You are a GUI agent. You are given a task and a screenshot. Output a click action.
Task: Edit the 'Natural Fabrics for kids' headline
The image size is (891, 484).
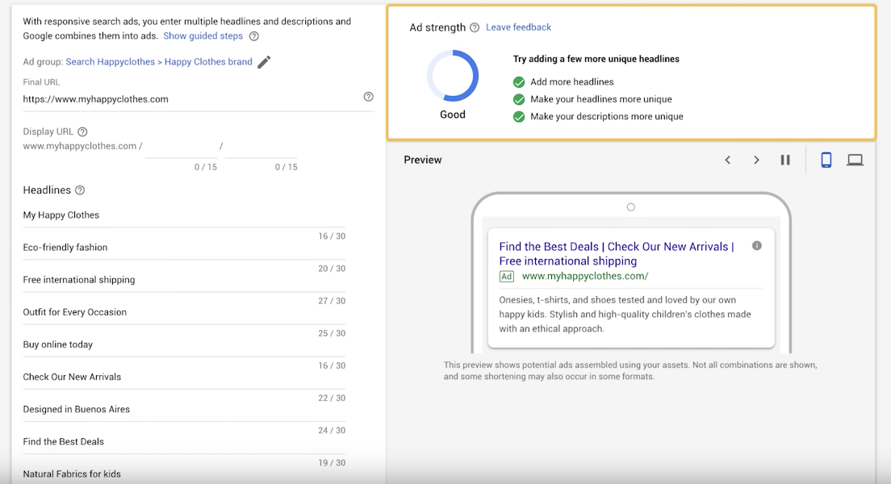[184, 474]
